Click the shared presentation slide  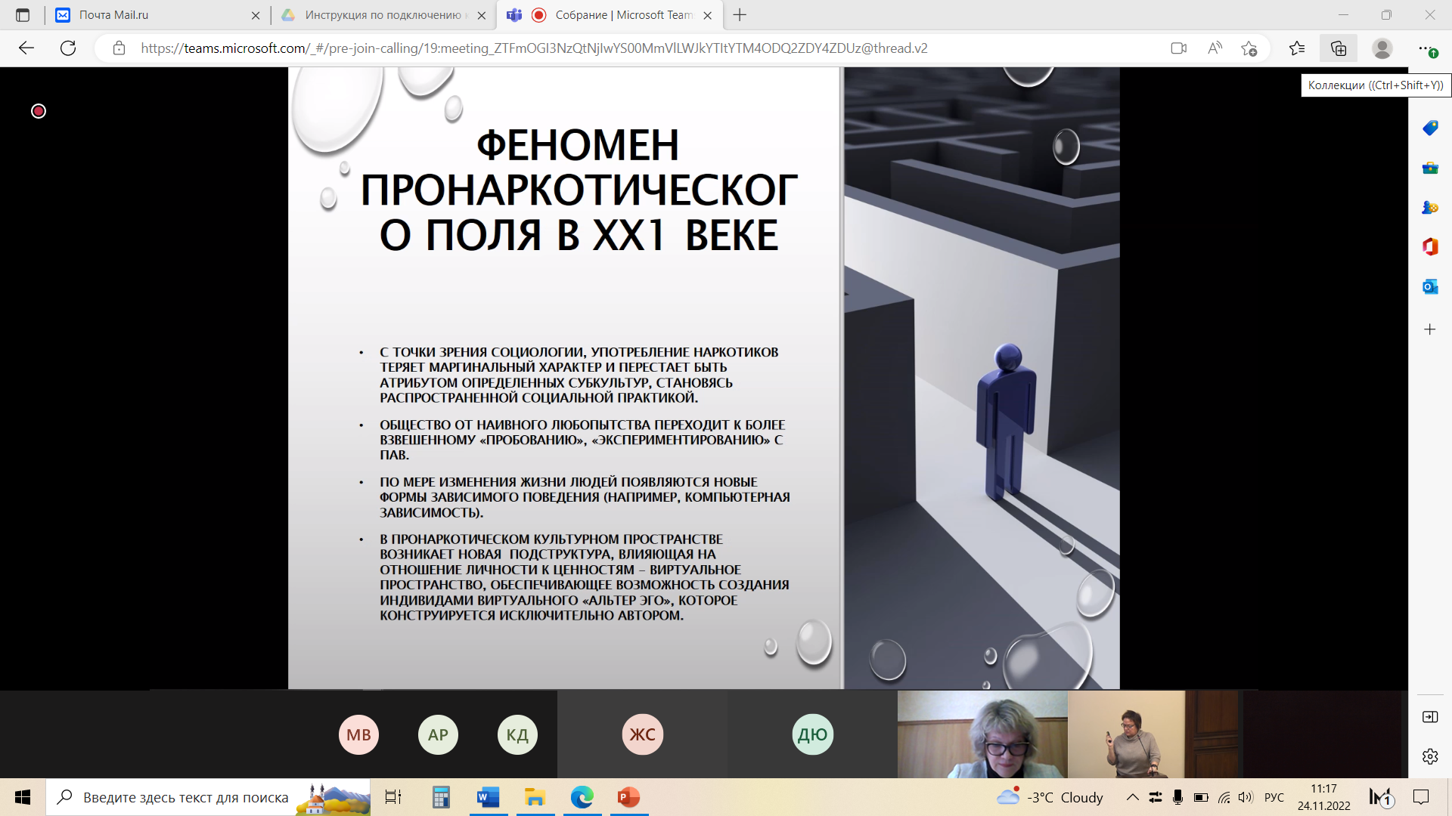click(703, 378)
